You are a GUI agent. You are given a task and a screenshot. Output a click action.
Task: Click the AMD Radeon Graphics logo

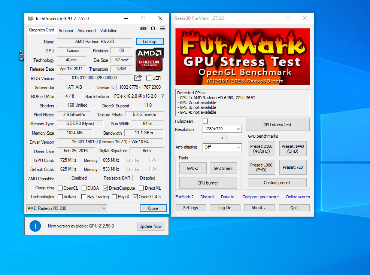click(x=149, y=59)
